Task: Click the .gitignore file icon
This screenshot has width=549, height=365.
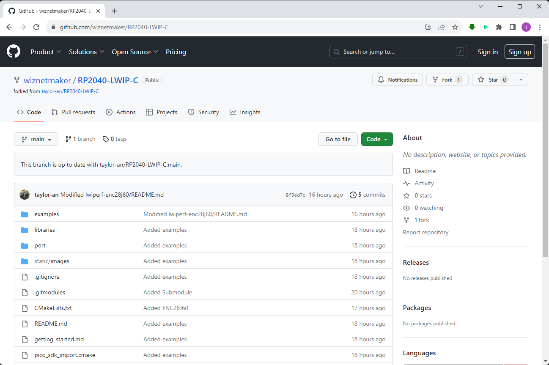Action: coord(25,277)
